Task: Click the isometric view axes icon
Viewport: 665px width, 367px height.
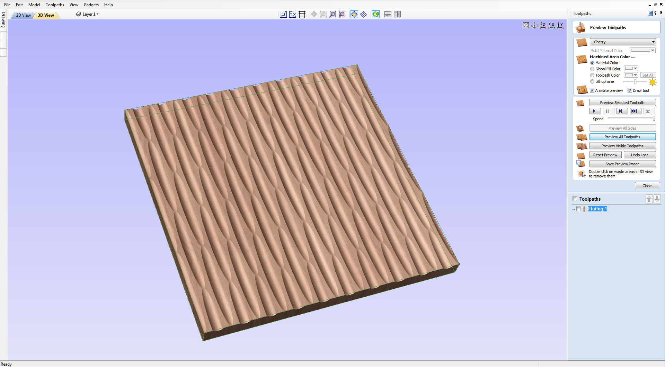Action: [x=534, y=25]
